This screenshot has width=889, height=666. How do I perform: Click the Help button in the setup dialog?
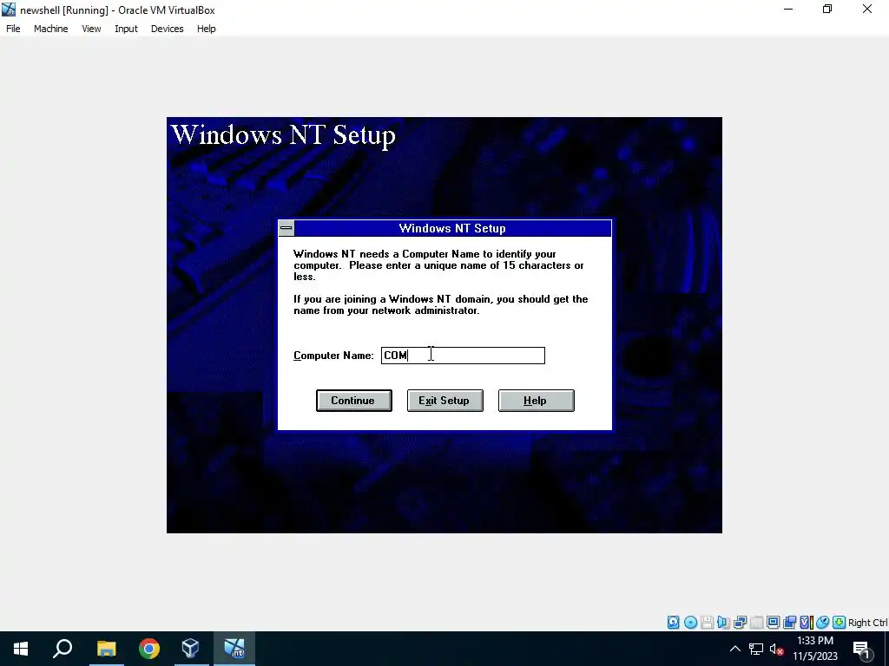pos(536,401)
